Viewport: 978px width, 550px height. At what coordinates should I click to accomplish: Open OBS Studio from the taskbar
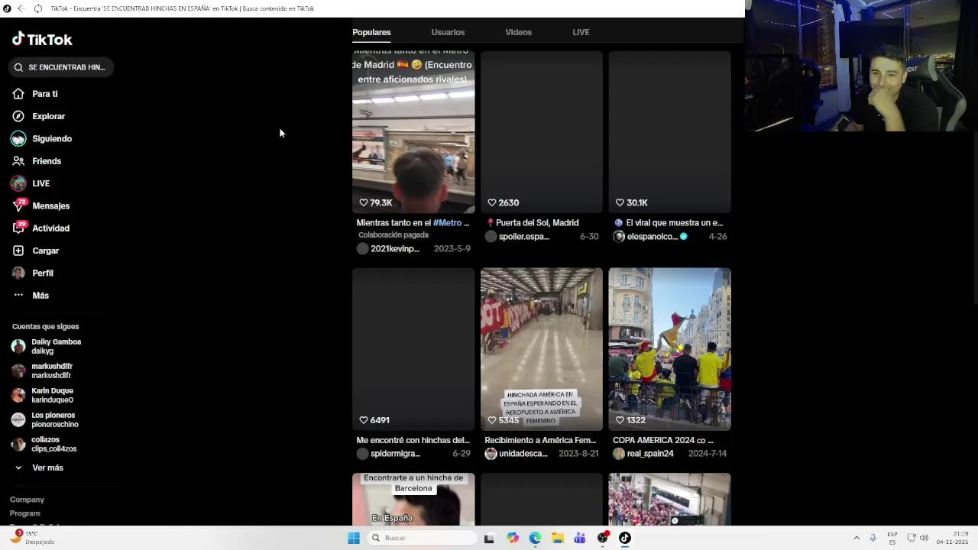pos(603,538)
